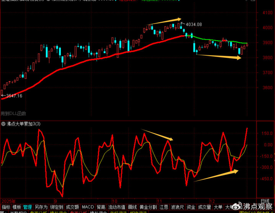Activate the 画线 drawing tool
This screenshot has width=275, height=213.
click(x=132, y=207)
